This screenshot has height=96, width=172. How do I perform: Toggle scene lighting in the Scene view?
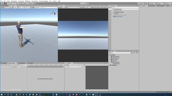pyautogui.click(x=16, y=7)
